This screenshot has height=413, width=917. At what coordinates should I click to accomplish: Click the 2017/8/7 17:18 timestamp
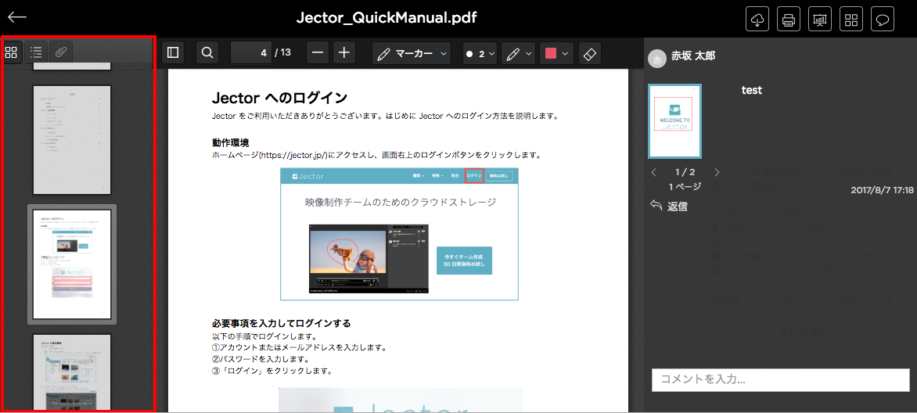[x=882, y=190]
